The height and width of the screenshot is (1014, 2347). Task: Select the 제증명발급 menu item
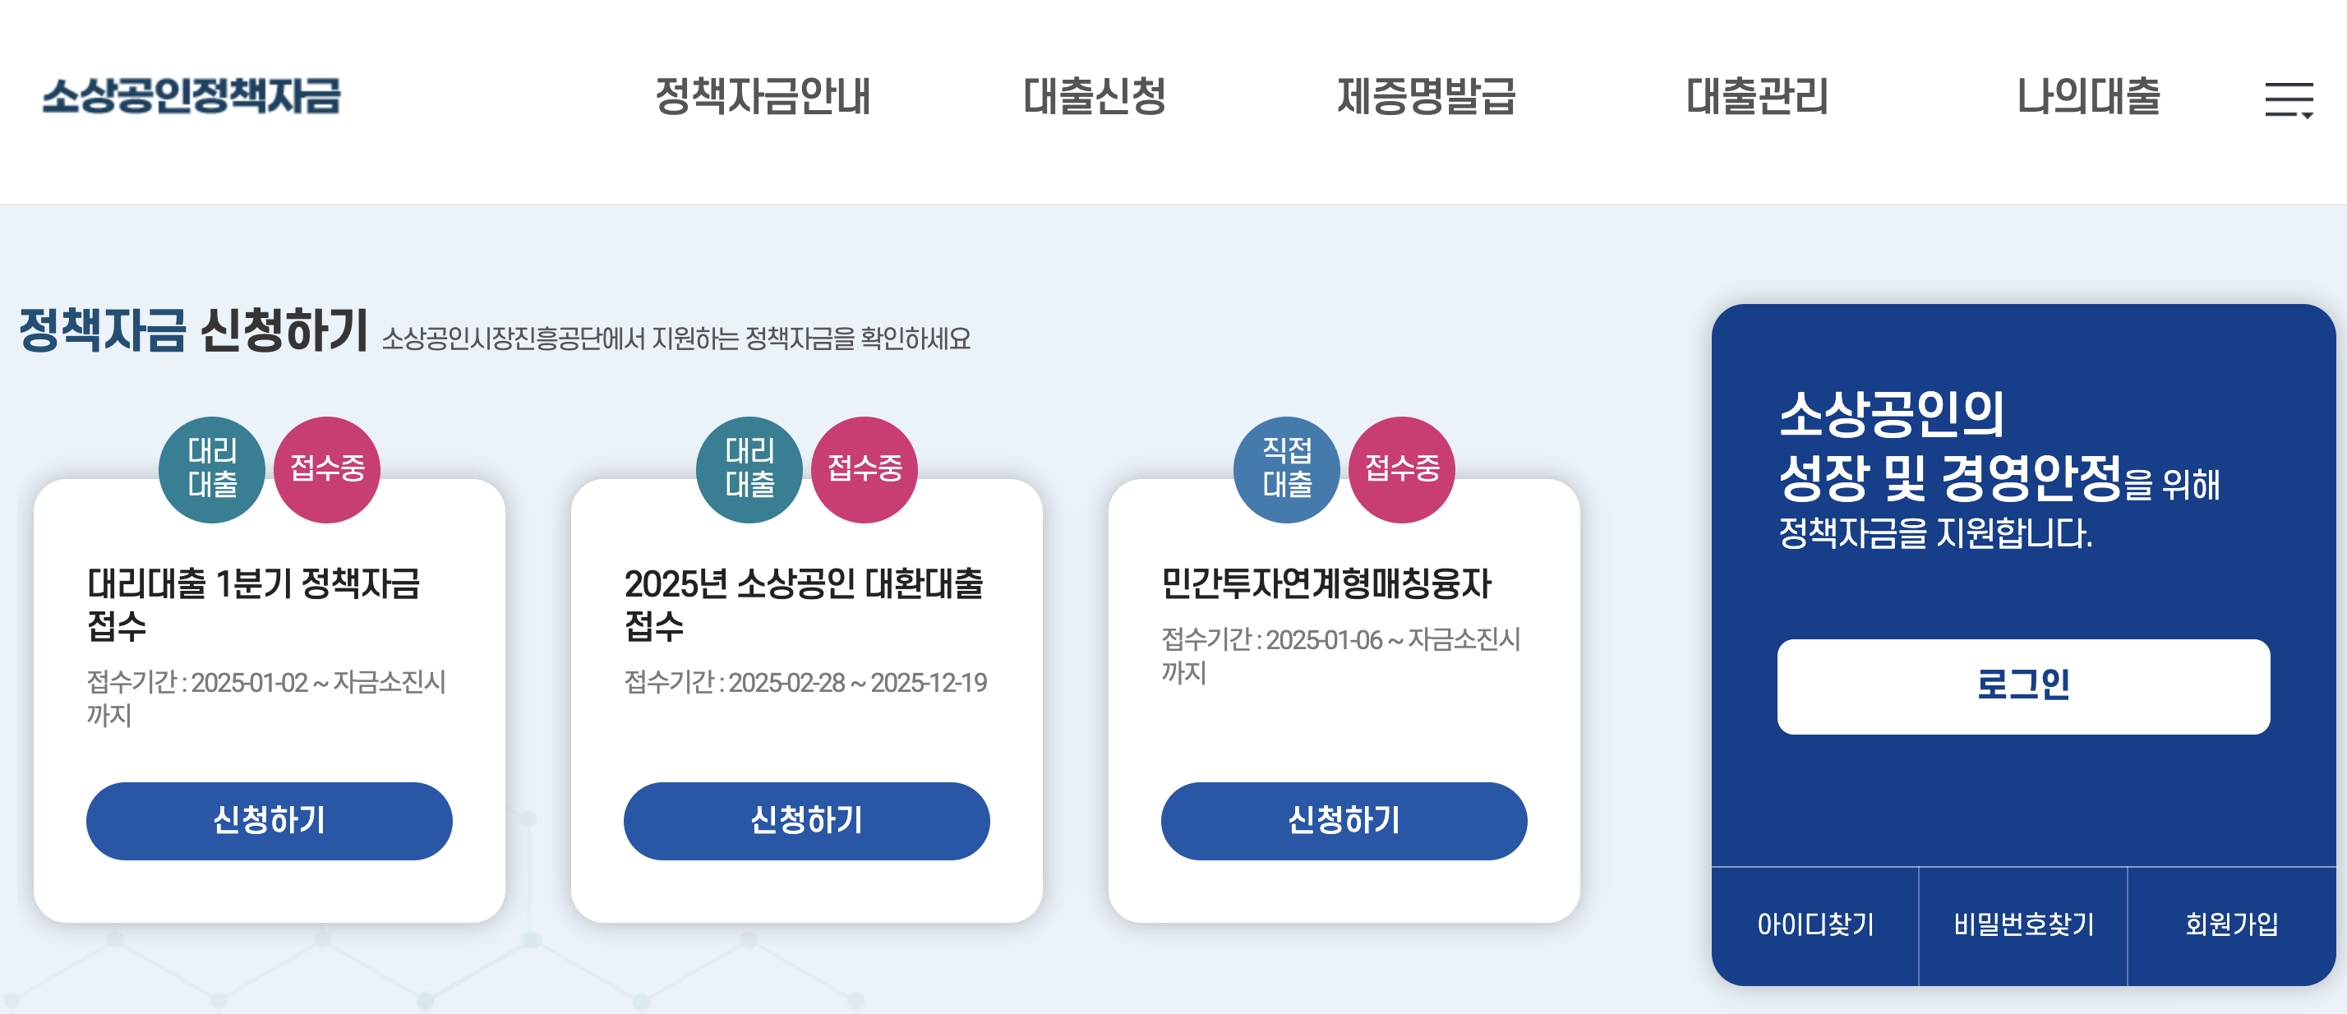pyautogui.click(x=1427, y=100)
